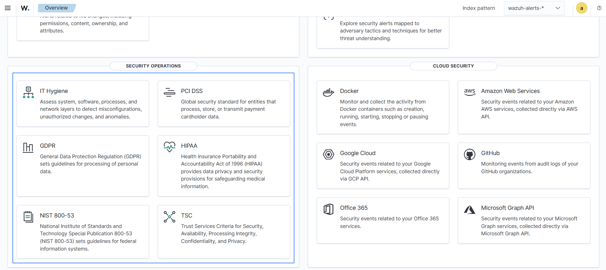Expand index pattern list via chevron arrow
The image size is (606, 270).
click(x=557, y=8)
